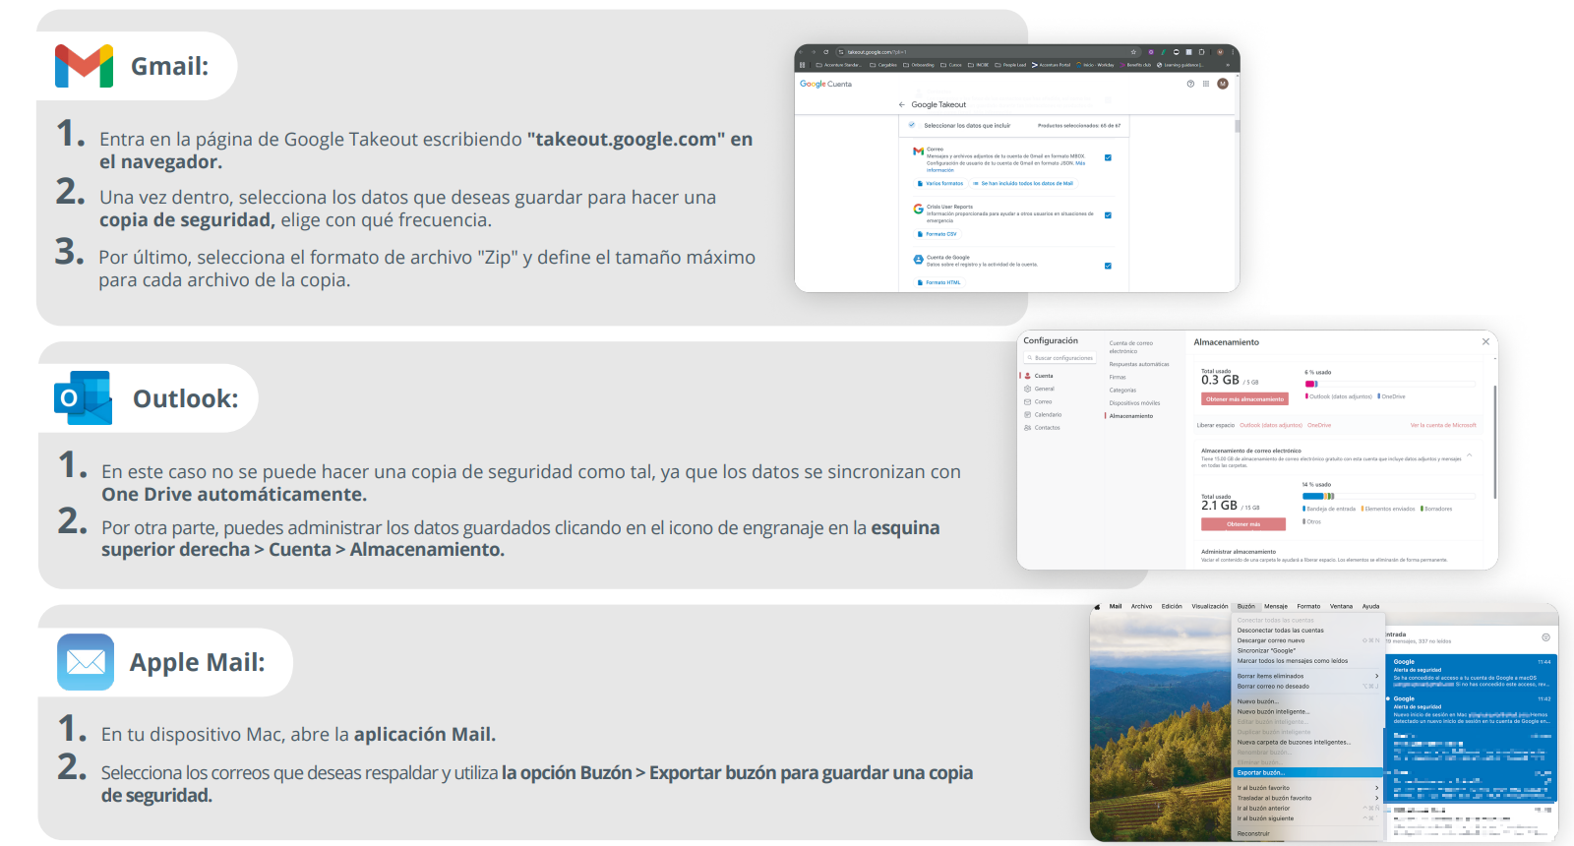Open Ver la cuenta de Microsoft link

1443,425
